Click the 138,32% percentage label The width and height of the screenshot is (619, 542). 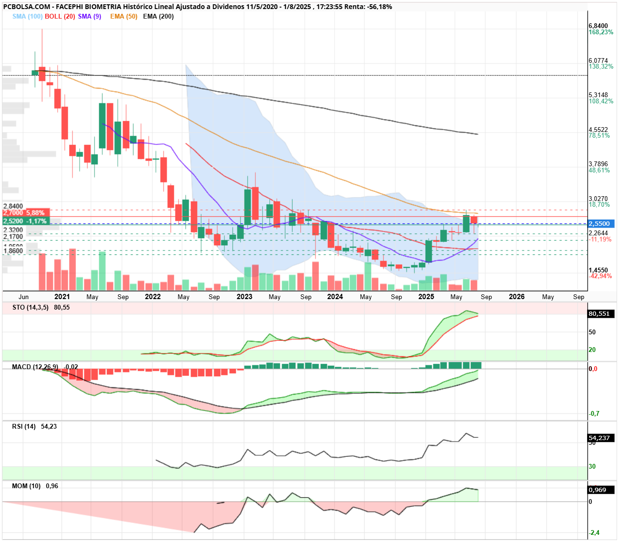[x=601, y=67]
